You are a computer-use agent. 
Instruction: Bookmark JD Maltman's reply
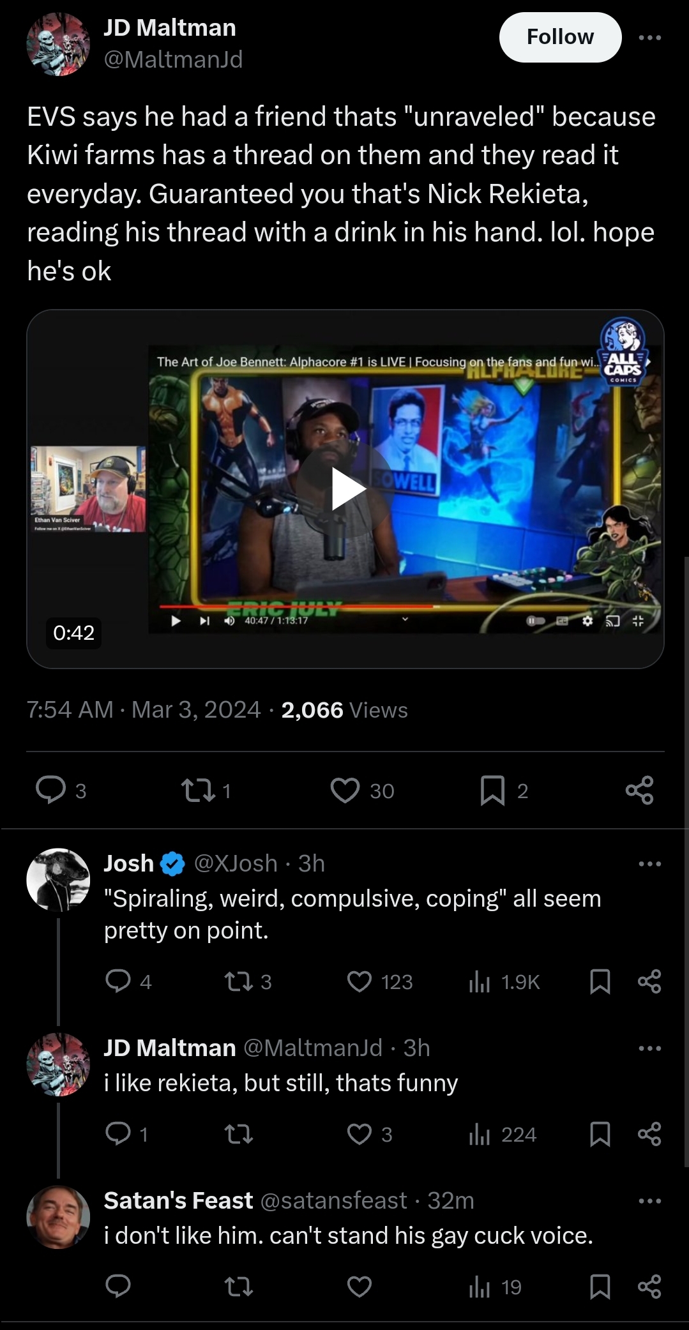600,1134
